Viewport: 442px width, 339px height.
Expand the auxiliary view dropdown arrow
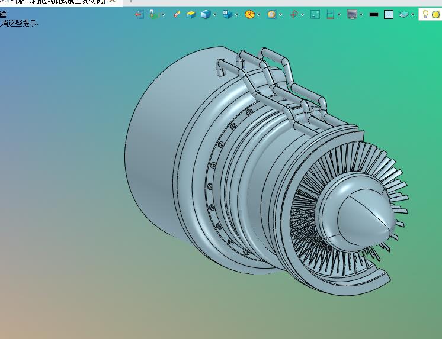click(236, 15)
